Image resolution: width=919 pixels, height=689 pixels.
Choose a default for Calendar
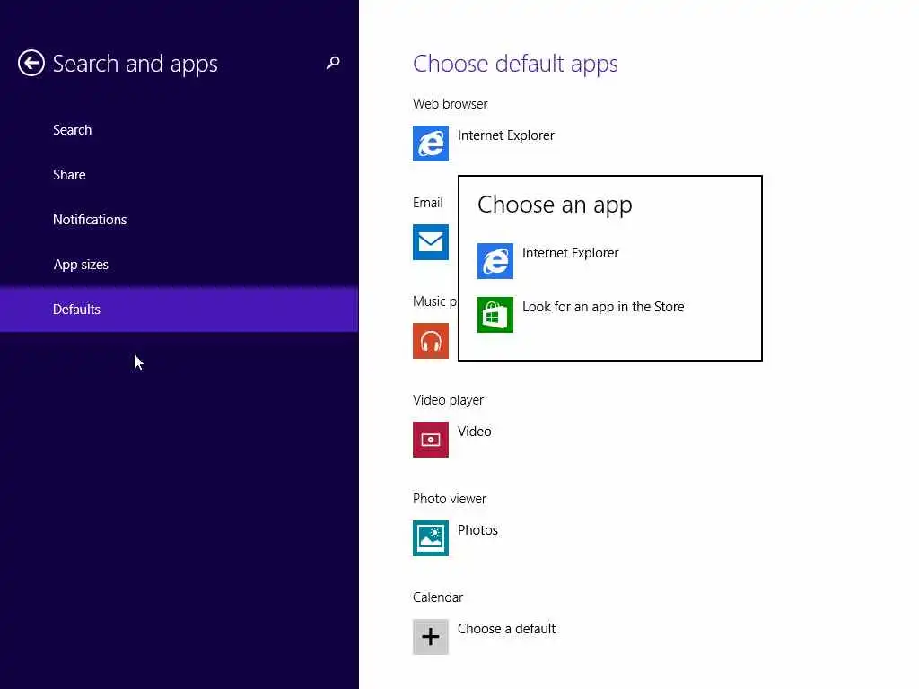pyautogui.click(x=506, y=629)
